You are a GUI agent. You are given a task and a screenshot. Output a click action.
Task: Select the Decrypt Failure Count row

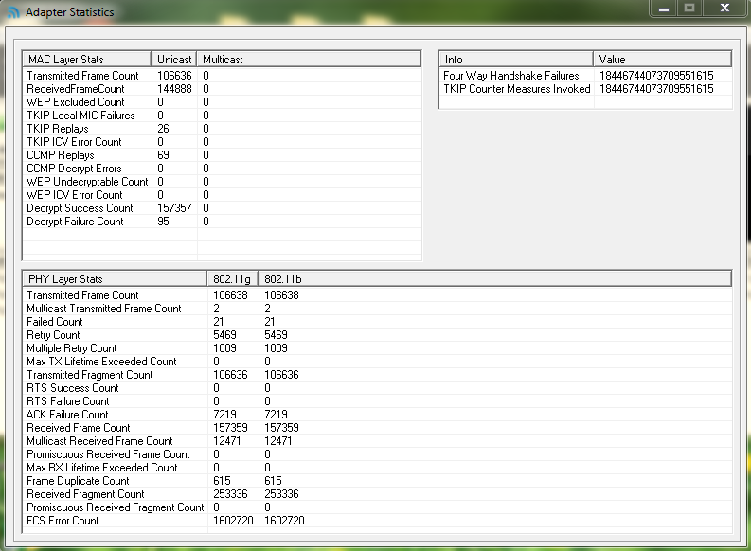click(x=223, y=222)
